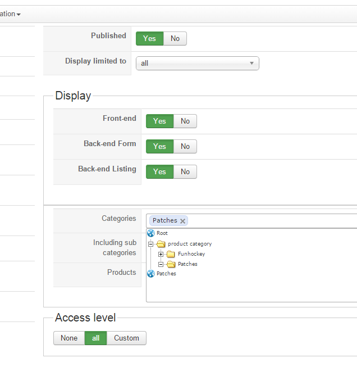
Task: Select the all access level button
Action: (95, 338)
